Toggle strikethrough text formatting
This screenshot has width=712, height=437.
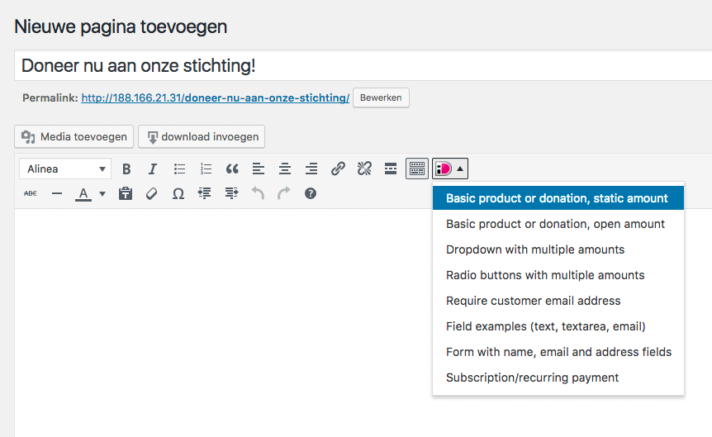tap(31, 194)
